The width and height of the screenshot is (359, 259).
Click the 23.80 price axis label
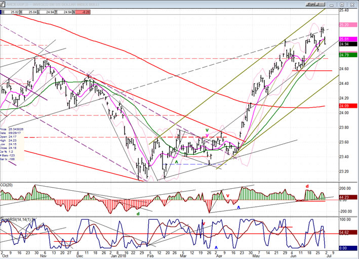click(x=344, y=127)
